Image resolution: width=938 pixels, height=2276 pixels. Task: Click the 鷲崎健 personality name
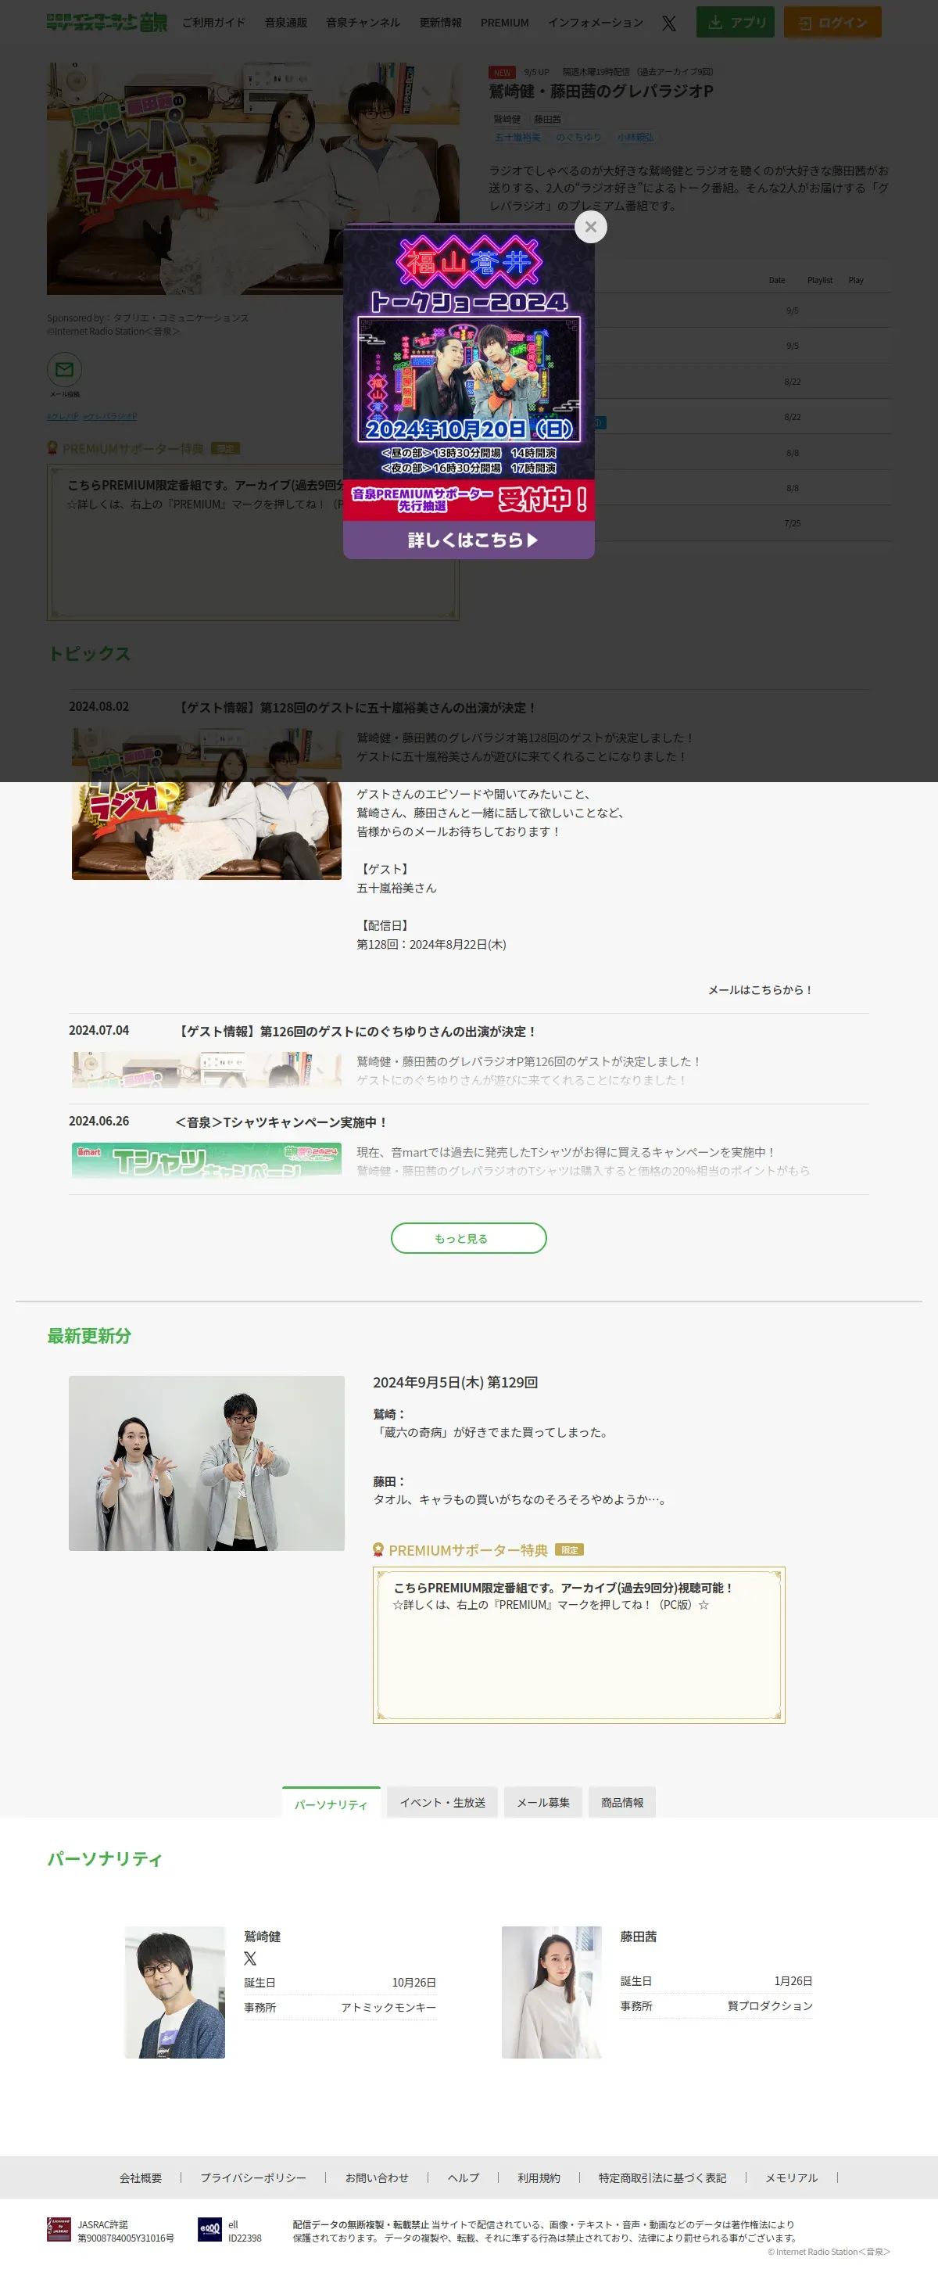pyautogui.click(x=263, y=1937)
